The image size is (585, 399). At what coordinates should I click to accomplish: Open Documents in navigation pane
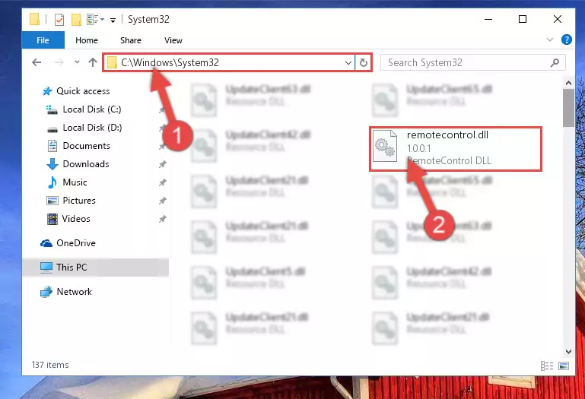86,146
